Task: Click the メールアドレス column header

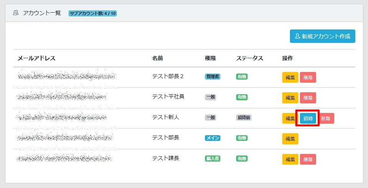Action: [37, 58]
